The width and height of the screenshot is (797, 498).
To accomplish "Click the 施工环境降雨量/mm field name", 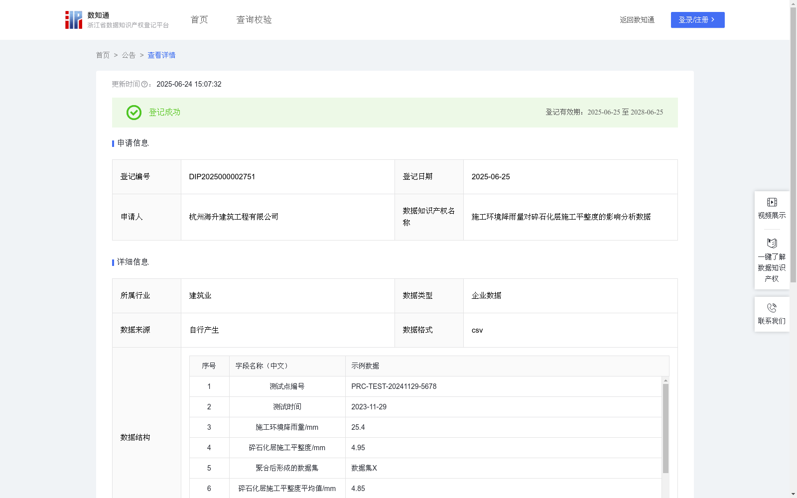I will (287, 427).
